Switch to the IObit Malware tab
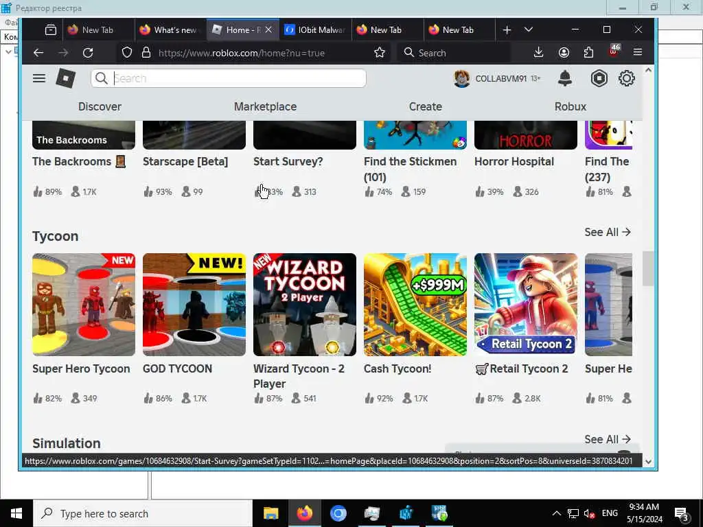Screen dimensions: 703x527 pyautogui.click(x=315, y=30)
